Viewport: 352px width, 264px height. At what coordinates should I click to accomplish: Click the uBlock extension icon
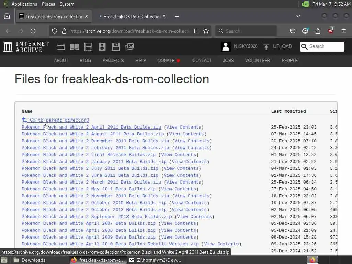pos(331,31)
